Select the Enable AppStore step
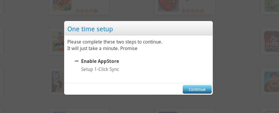 pyautogui.click(x=100, y=61)
